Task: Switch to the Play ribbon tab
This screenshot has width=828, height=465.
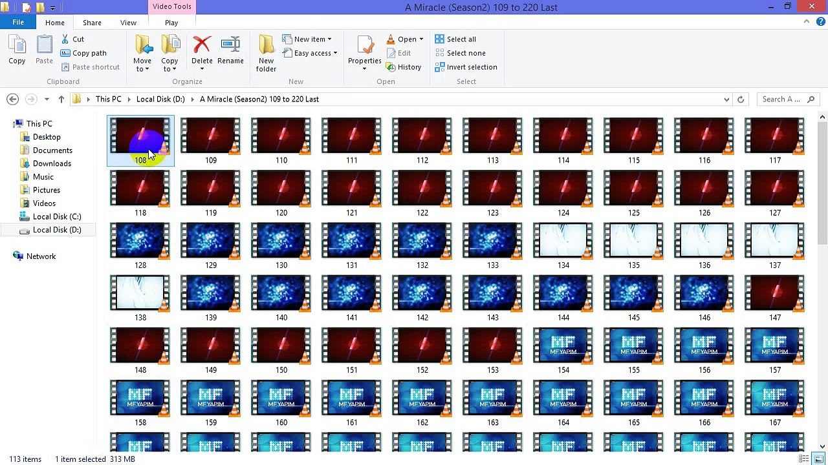Action: tap(171, 23)
